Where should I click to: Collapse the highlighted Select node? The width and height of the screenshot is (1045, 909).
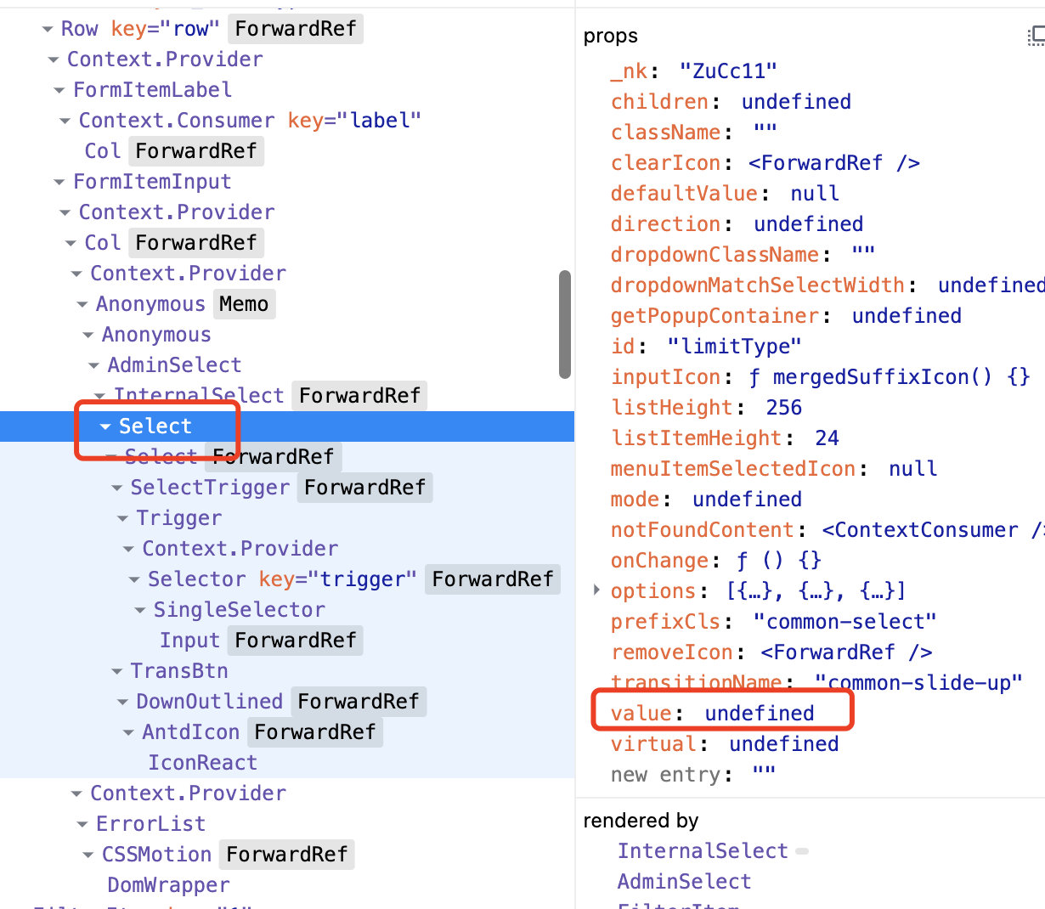coord(105,426)
